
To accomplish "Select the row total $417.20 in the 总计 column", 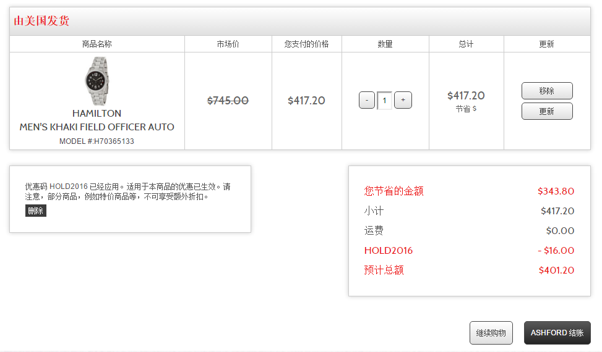I will [x=466, y=95].
